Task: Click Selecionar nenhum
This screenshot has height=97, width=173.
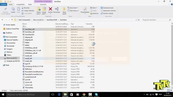Action: 108,11
